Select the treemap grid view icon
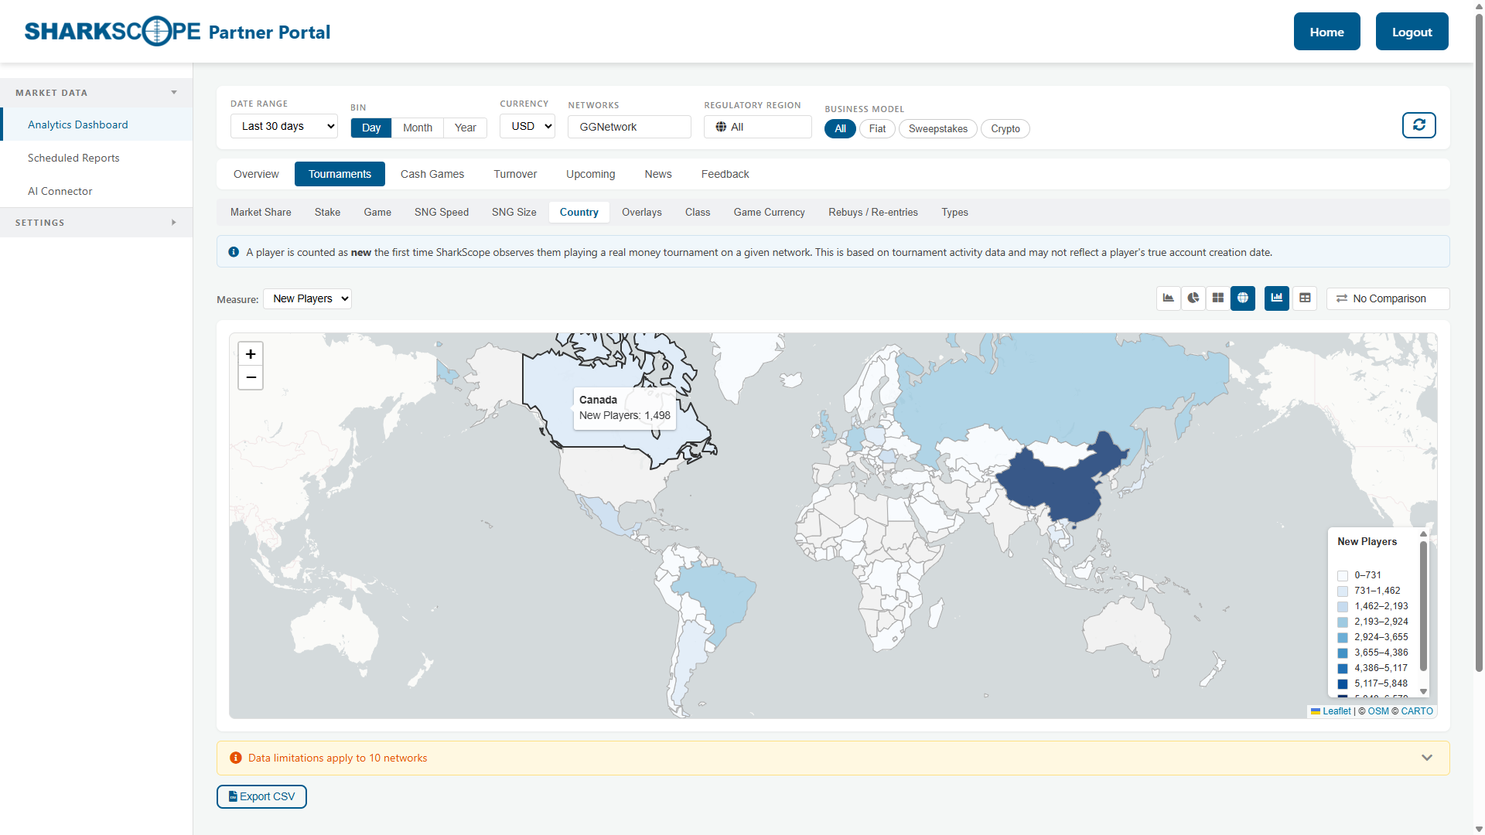This screenshot has width=1485, height=835. tap(1218, 298)
